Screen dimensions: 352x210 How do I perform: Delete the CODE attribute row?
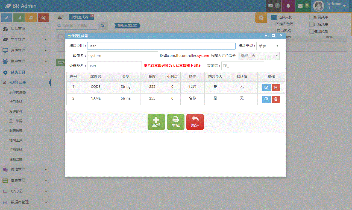[x=276, y=87]
